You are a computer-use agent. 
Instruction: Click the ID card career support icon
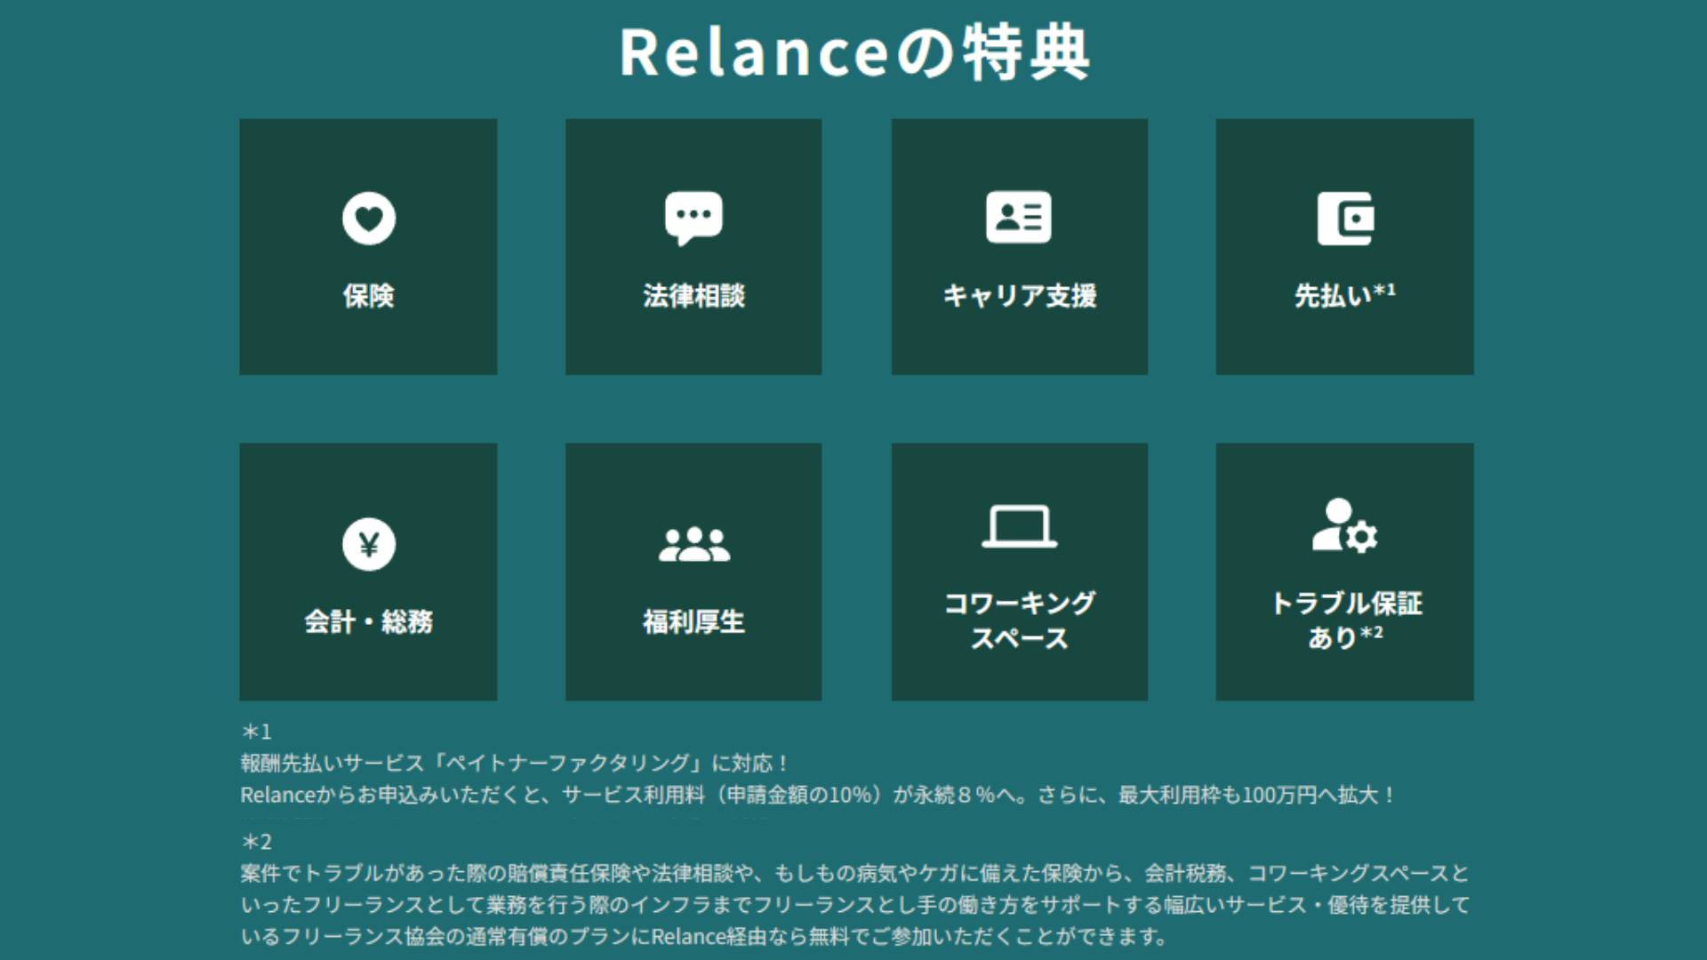pos(1019,217)
